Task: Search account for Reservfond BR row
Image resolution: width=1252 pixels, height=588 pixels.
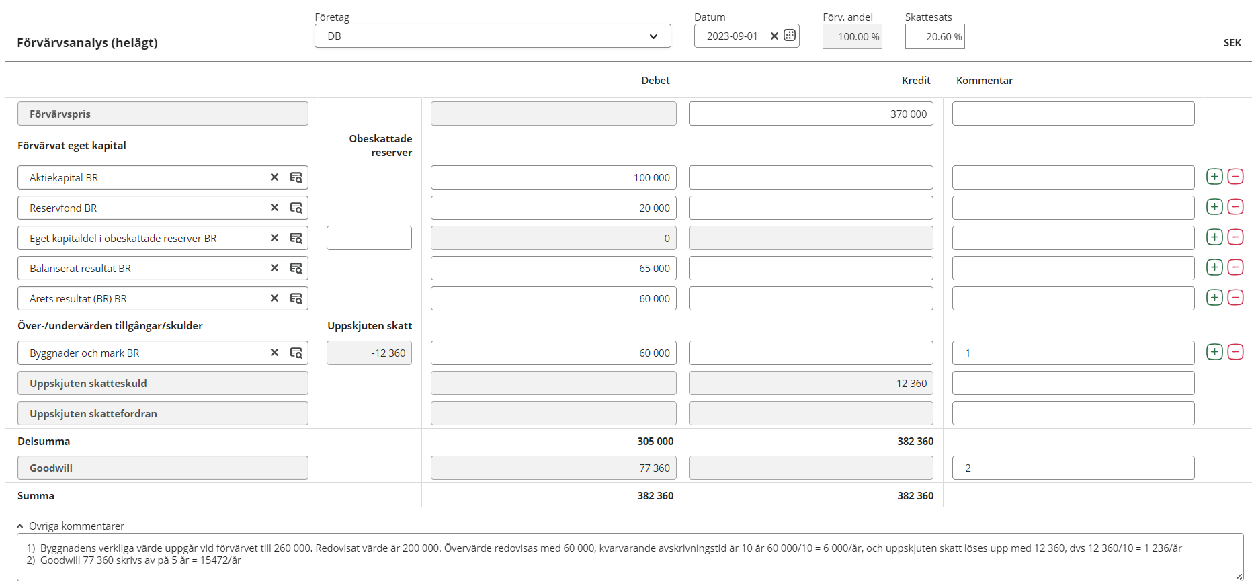Action: point(296,208)
